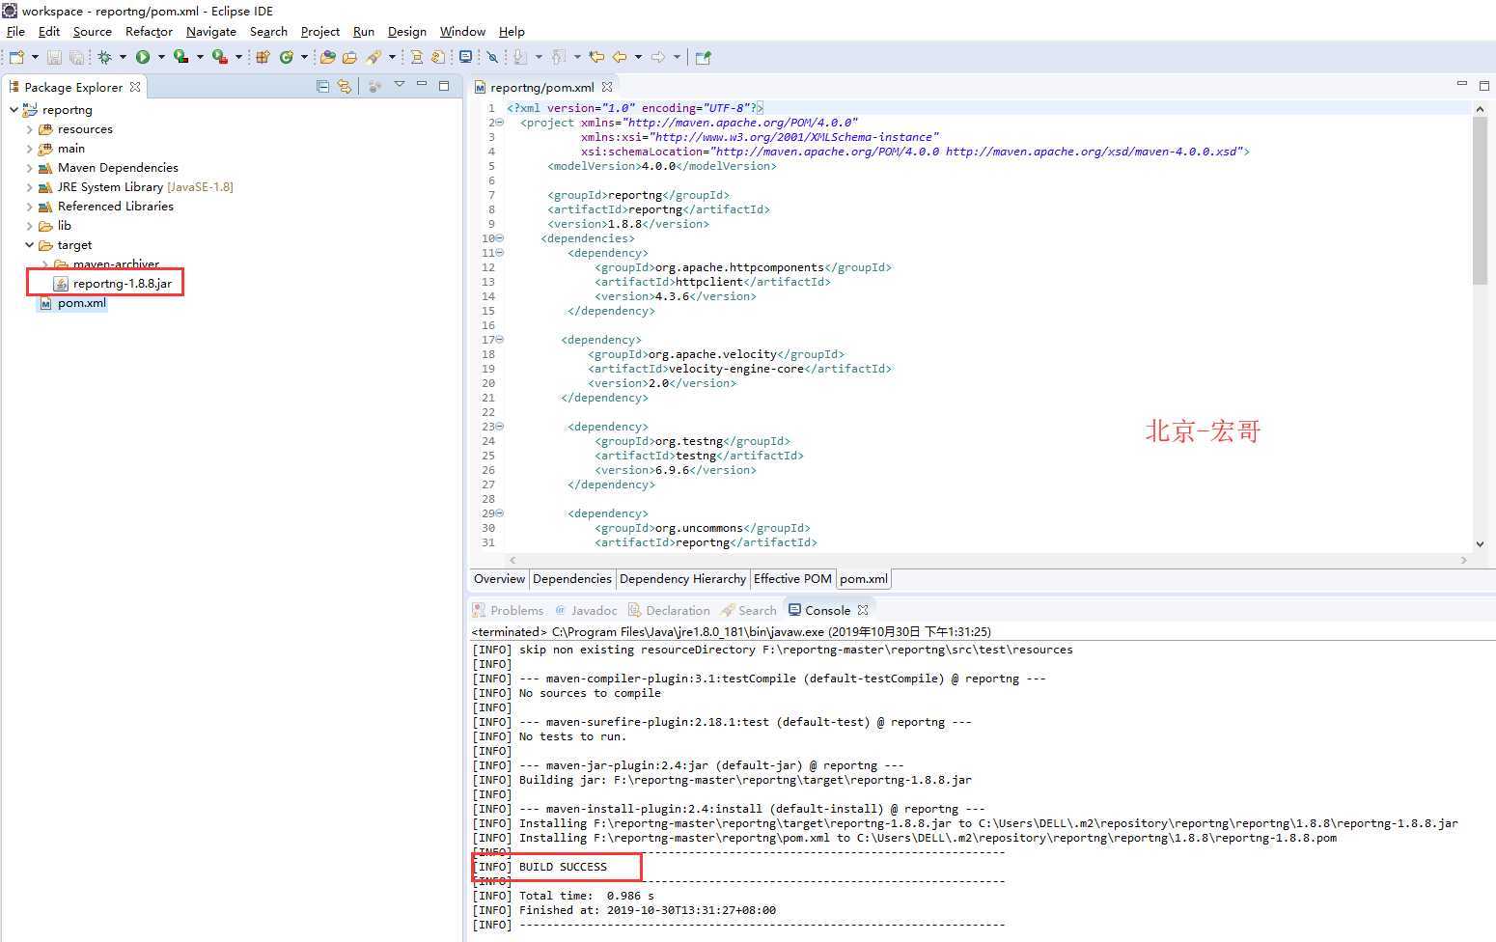The height and width of the screenshot is (942, 1496).
Task: Click editor scroll-down arrow
Action: (x=1480, y=544)
